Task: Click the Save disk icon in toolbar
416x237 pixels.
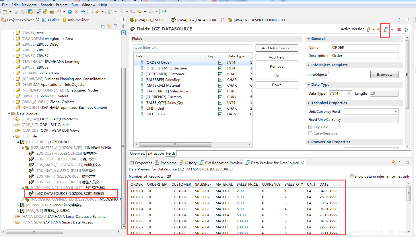Action: click(16, 12)
